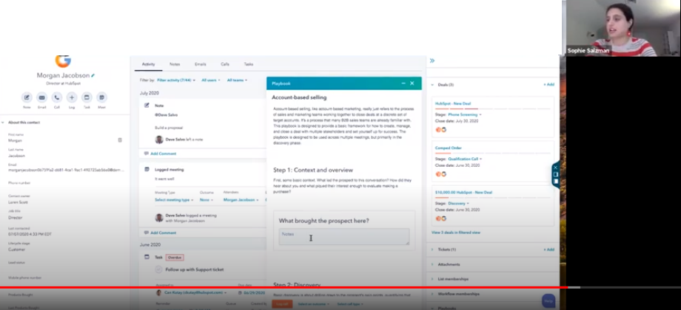681x310 pixels.
Task: Click the Meet action icon under contact name
Action: [x=101, y=97]
